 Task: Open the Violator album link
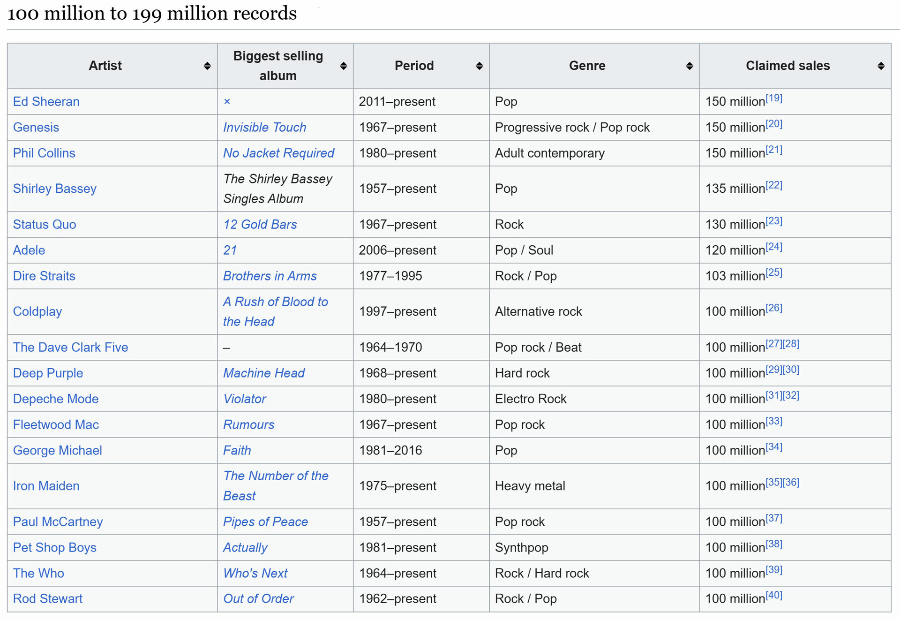pyautogui.click(x=245, y=399)
